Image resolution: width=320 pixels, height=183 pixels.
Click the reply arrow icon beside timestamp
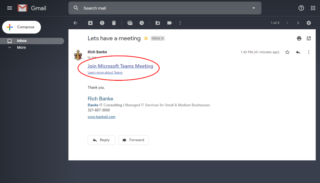[x=298, y=52]
